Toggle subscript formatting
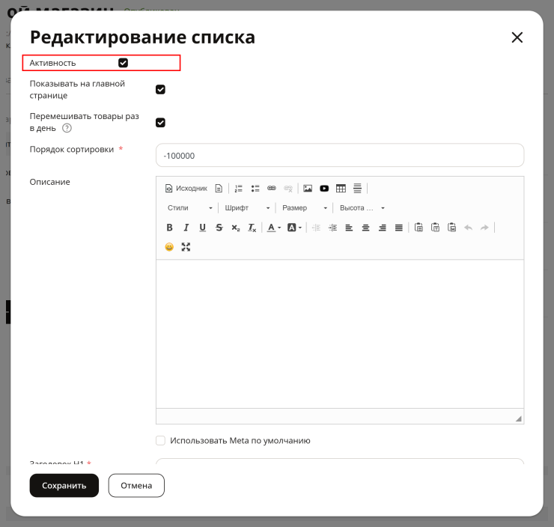Viewport: 554px width, 527px height. (235, 228)
